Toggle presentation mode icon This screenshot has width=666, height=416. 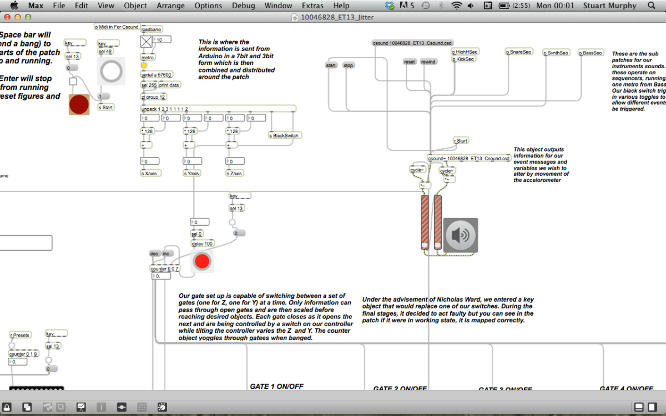tap(81, 407)
